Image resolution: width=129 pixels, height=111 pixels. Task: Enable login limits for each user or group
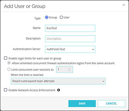point(6,58)
